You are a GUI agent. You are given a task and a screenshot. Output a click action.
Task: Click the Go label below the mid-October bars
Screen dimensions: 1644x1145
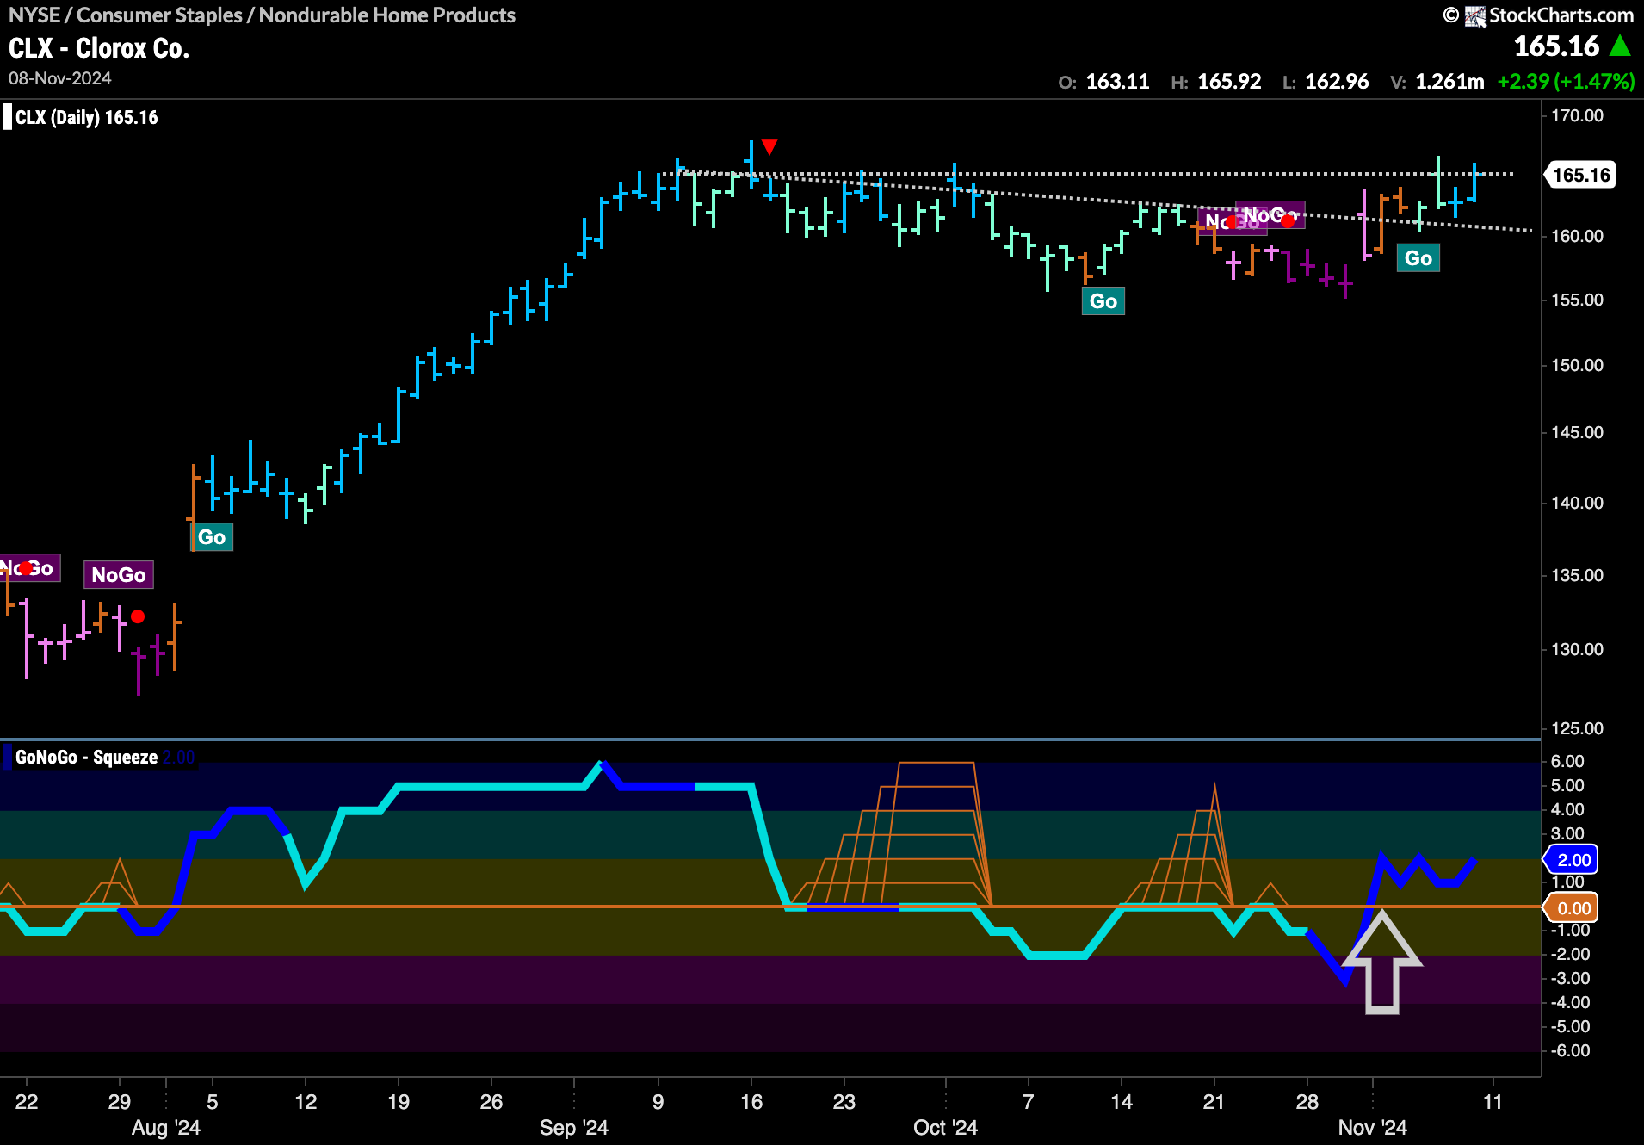coord(1103,301)
